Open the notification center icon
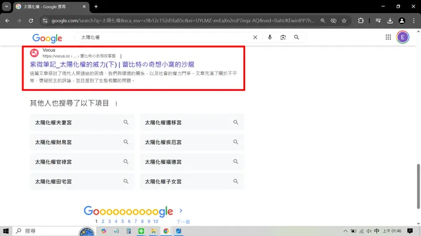This screenshot has width=421, height=236. pos(410,231)
